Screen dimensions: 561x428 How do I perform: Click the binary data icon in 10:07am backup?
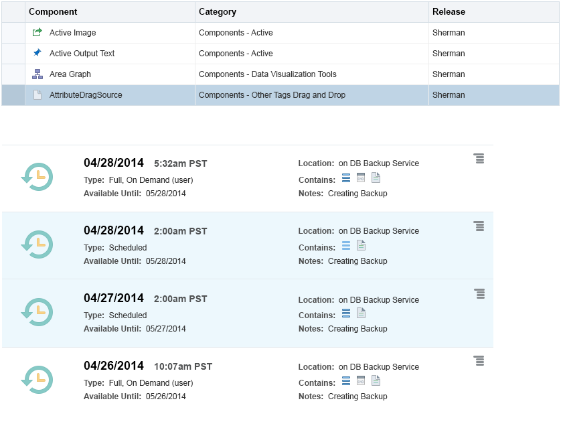361,380
